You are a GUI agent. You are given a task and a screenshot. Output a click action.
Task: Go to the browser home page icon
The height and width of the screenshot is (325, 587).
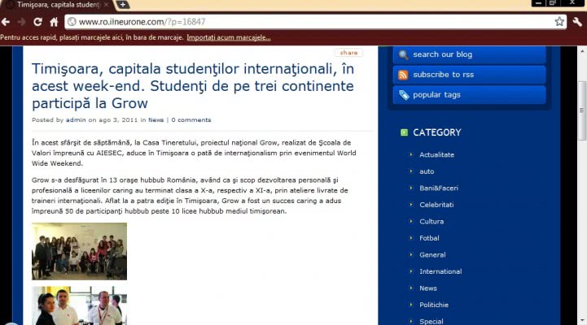[x=54, y=22]
